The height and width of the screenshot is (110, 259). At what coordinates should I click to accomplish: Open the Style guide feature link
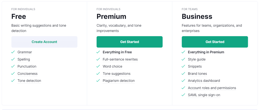(197, 59)
